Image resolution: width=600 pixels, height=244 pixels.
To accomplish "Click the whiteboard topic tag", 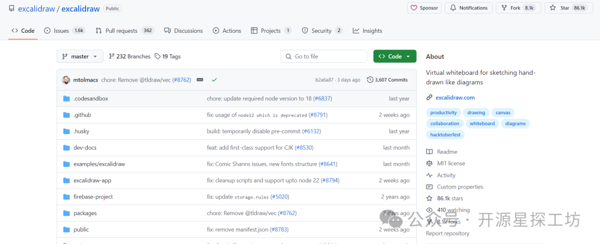I will [482, 124].
